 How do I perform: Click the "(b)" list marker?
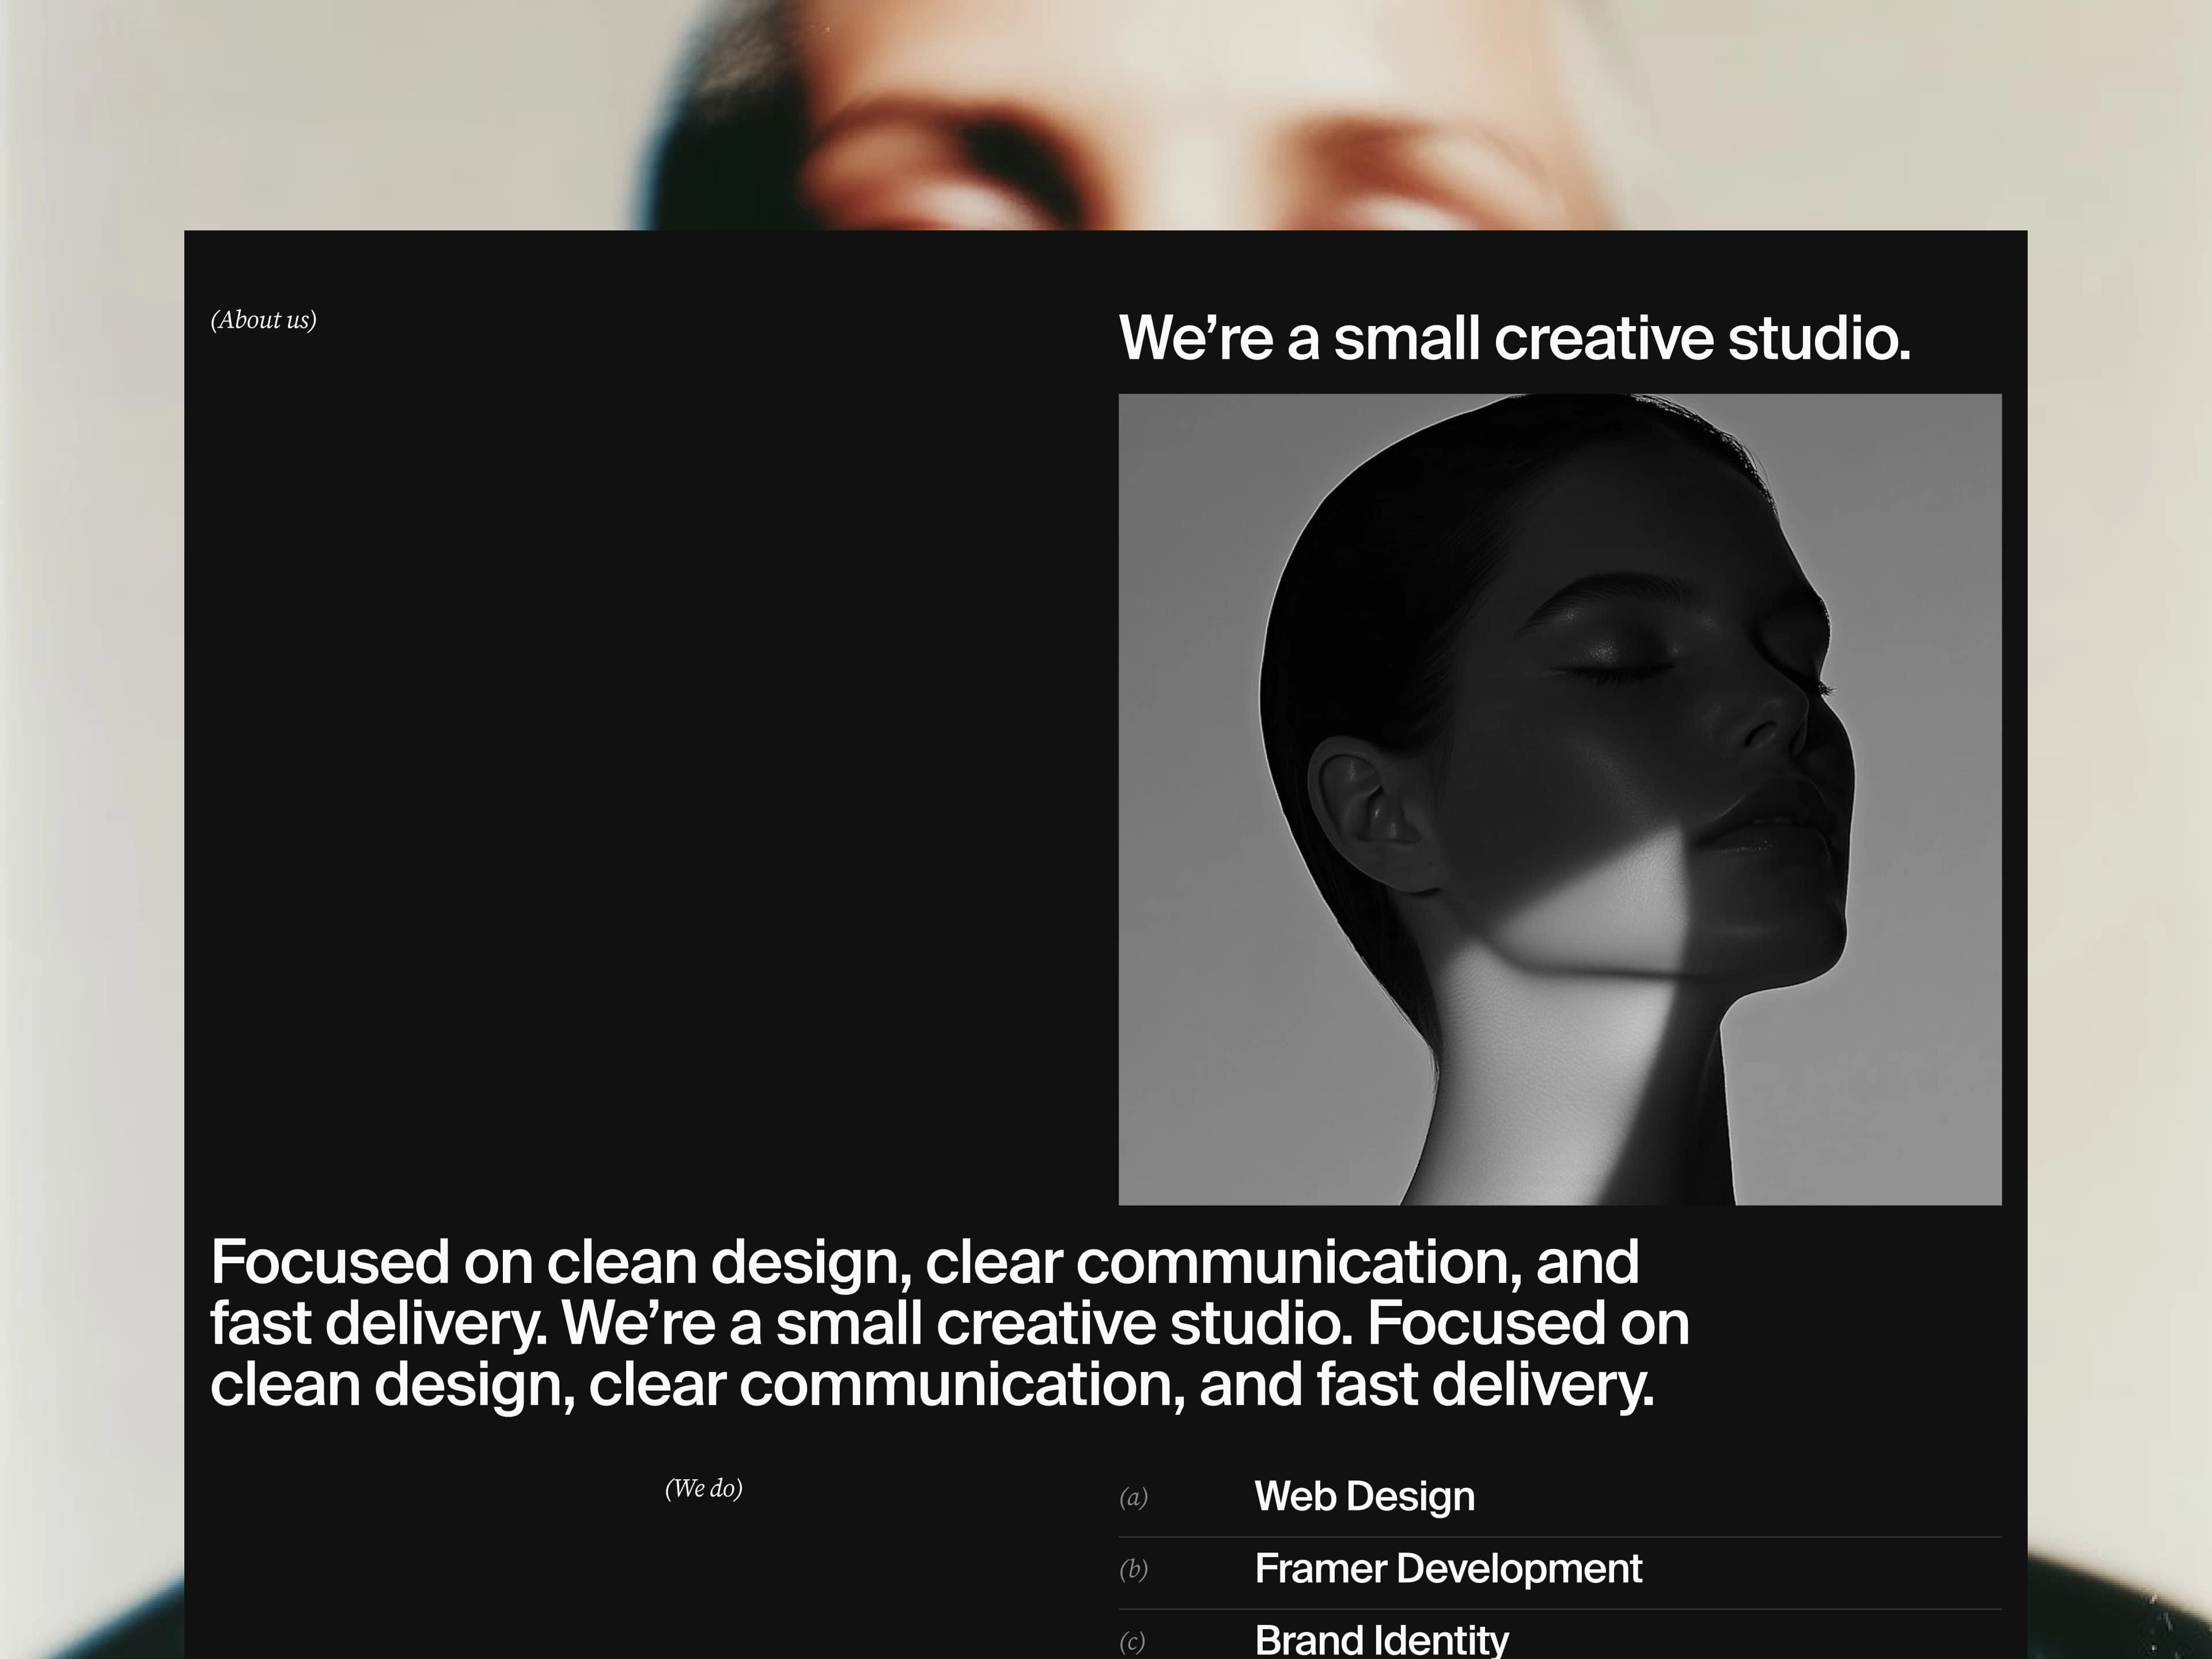[1133, 1569]
